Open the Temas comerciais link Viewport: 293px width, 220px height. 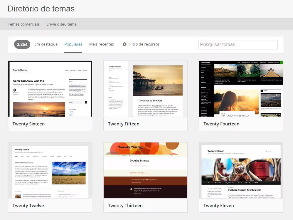pyautogui.click(x=23, y=24)
